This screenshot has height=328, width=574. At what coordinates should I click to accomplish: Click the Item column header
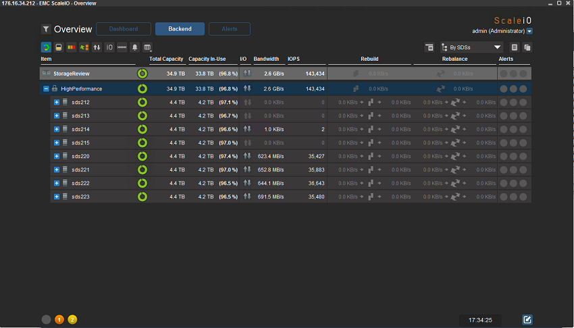[x=46, y=59]
